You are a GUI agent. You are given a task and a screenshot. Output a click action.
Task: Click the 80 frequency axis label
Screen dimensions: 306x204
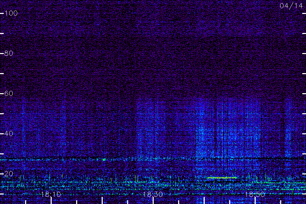click(x=8, y=53)
